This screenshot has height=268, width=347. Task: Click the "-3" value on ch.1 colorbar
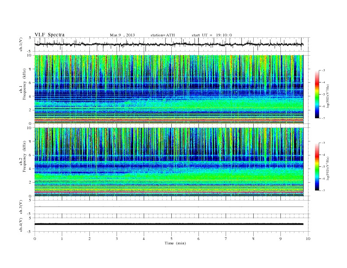[x=323, y=71]
